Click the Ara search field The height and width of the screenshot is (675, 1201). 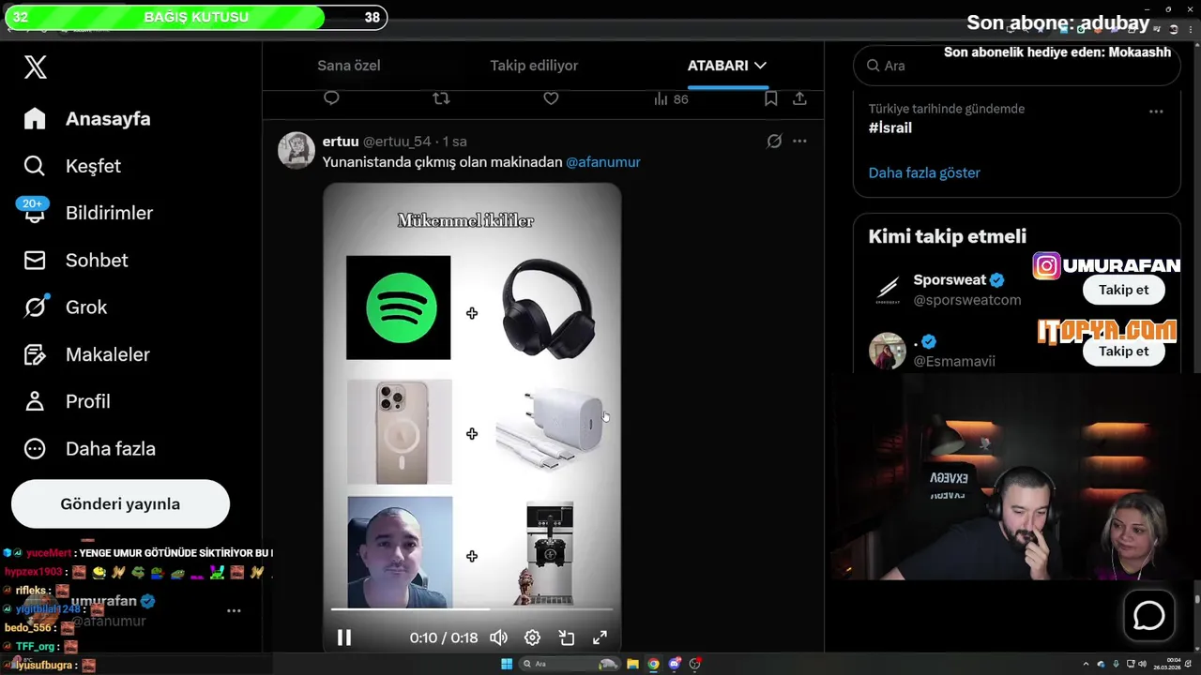1016,66
